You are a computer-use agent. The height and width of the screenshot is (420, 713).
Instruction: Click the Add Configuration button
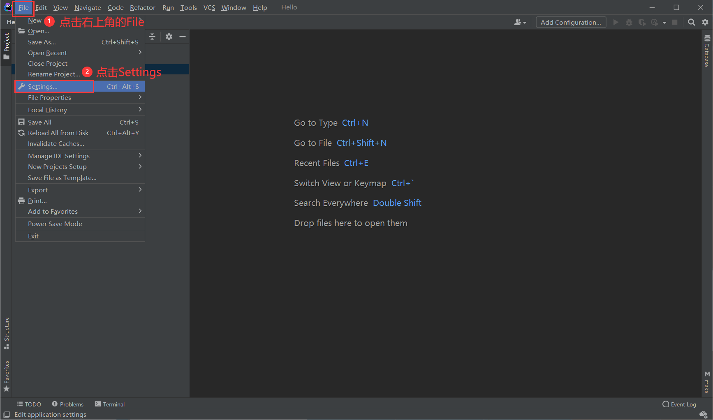pyautogui.click(x=571, y=22)
